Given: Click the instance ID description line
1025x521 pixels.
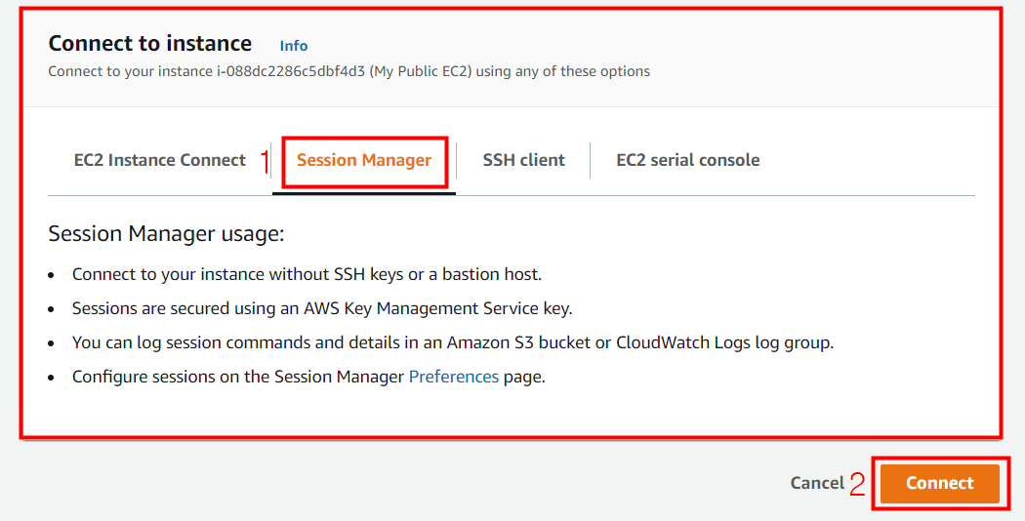Looking at the screenshot, I should [x=349, y=71].
